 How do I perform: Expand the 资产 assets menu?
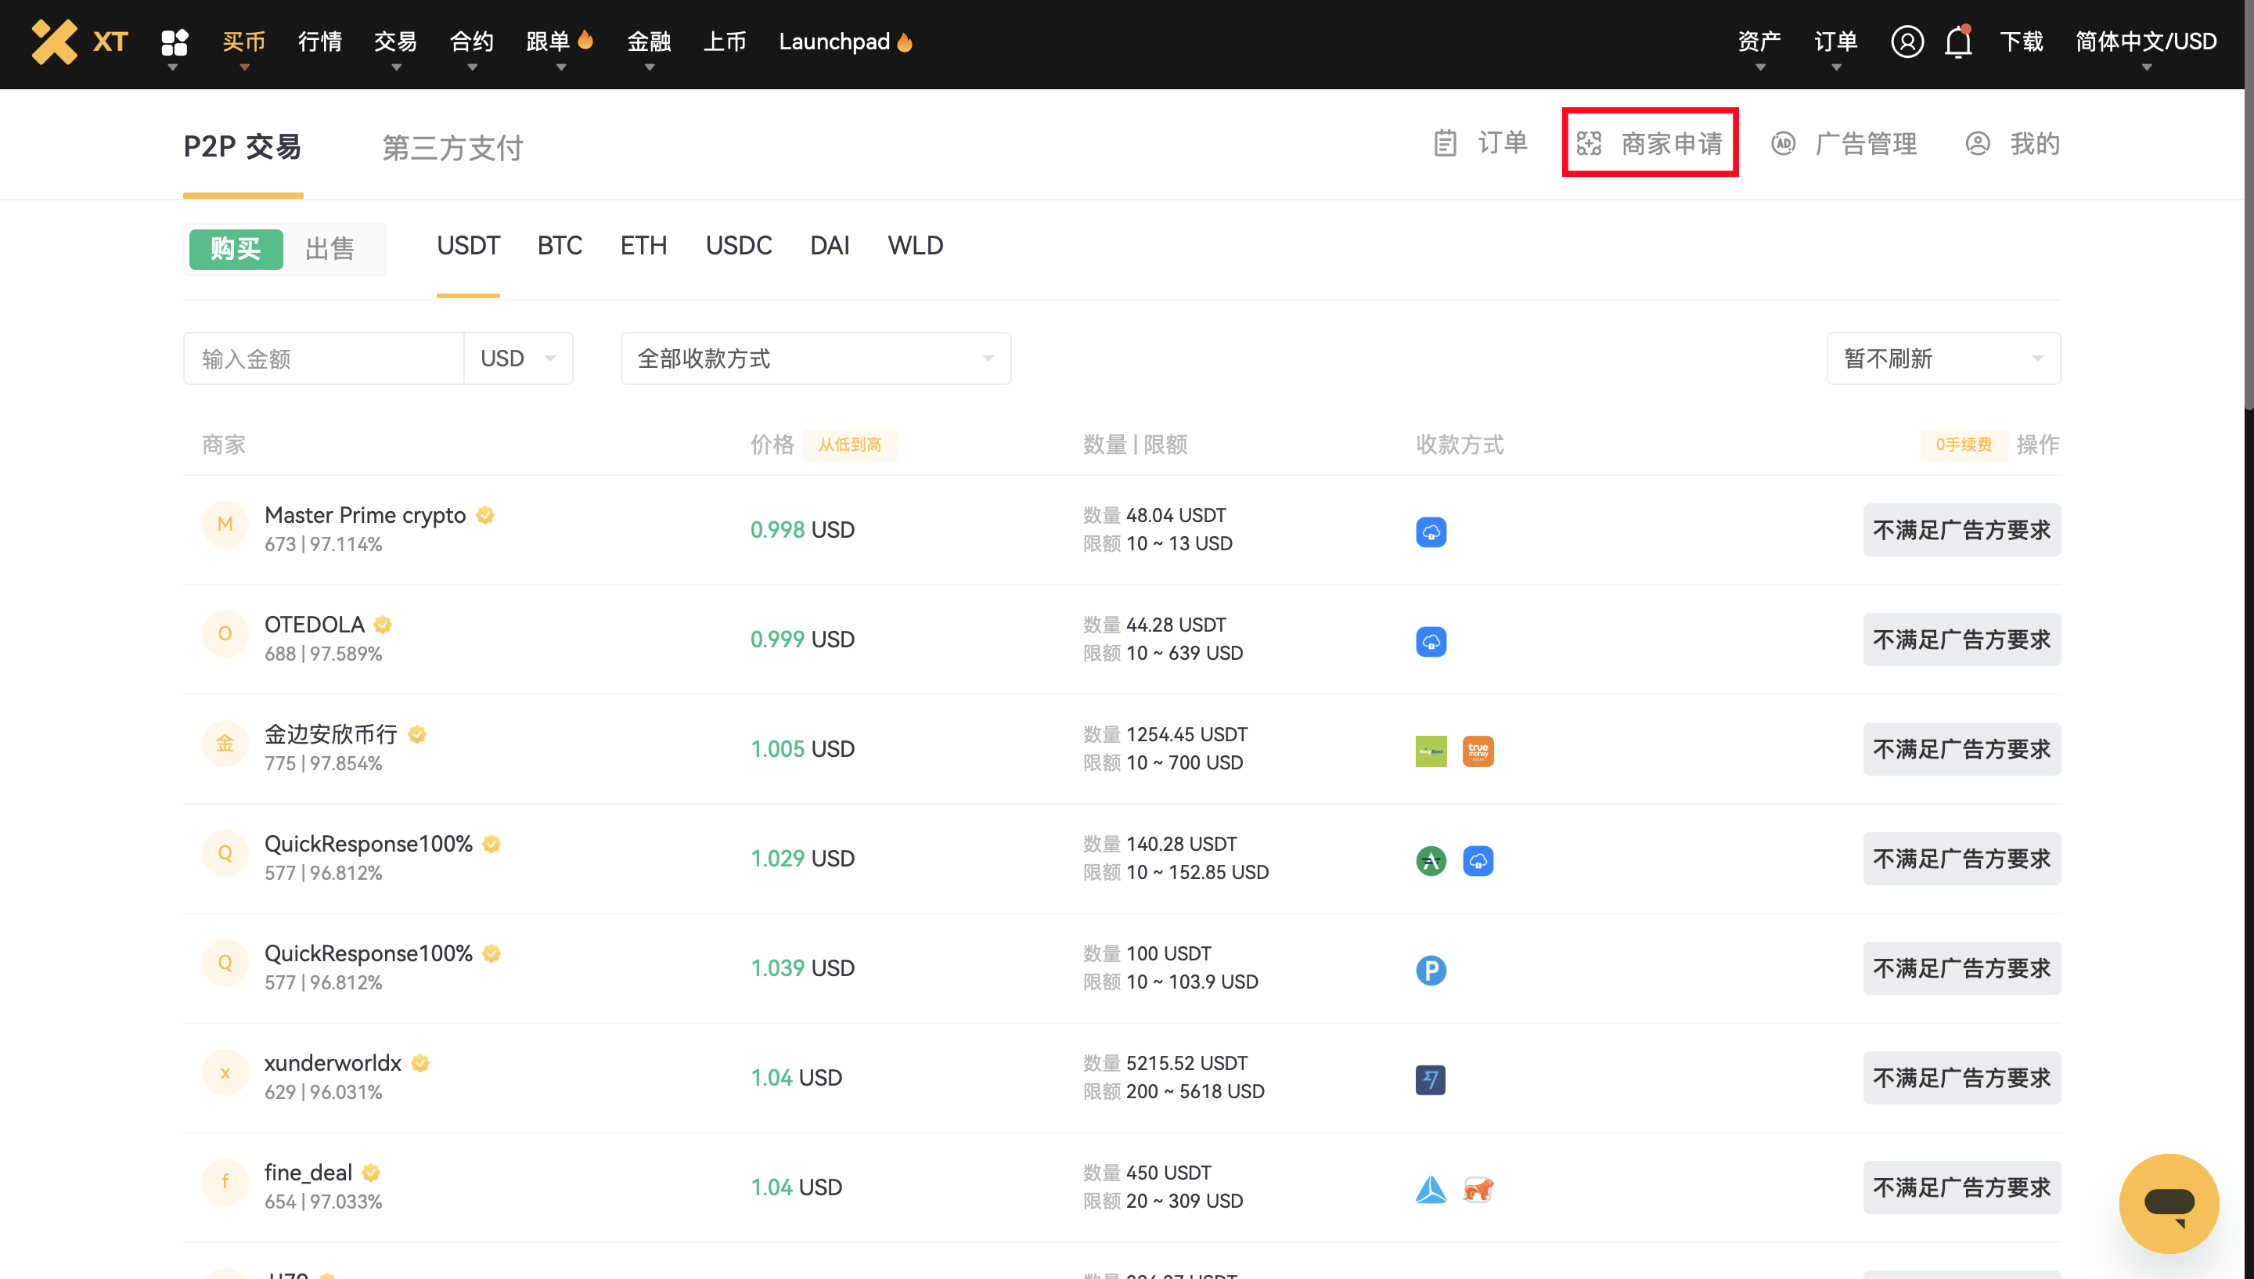(x=1758, y=42)
